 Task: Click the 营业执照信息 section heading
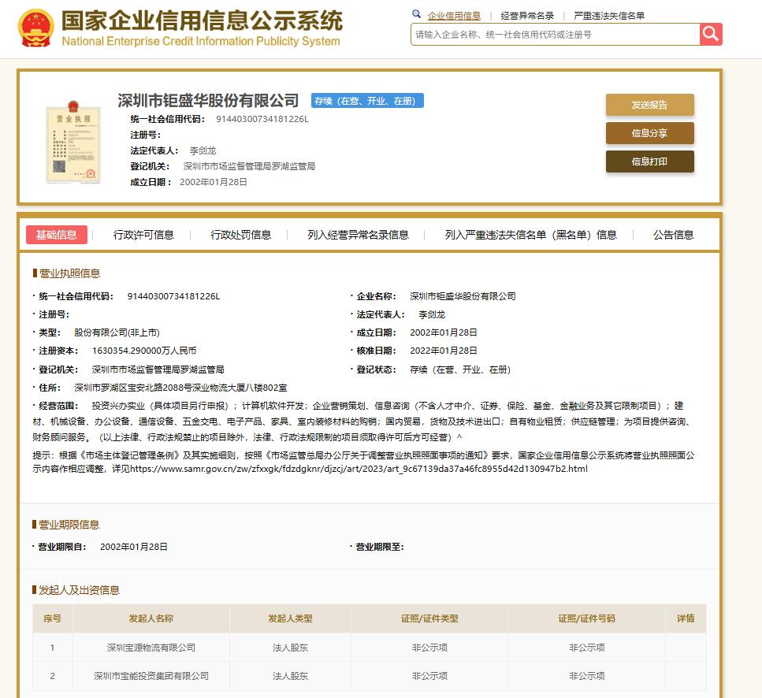(69, 273)
